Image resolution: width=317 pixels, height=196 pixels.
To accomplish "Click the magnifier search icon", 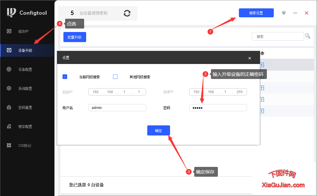I will tap(307, 36).
